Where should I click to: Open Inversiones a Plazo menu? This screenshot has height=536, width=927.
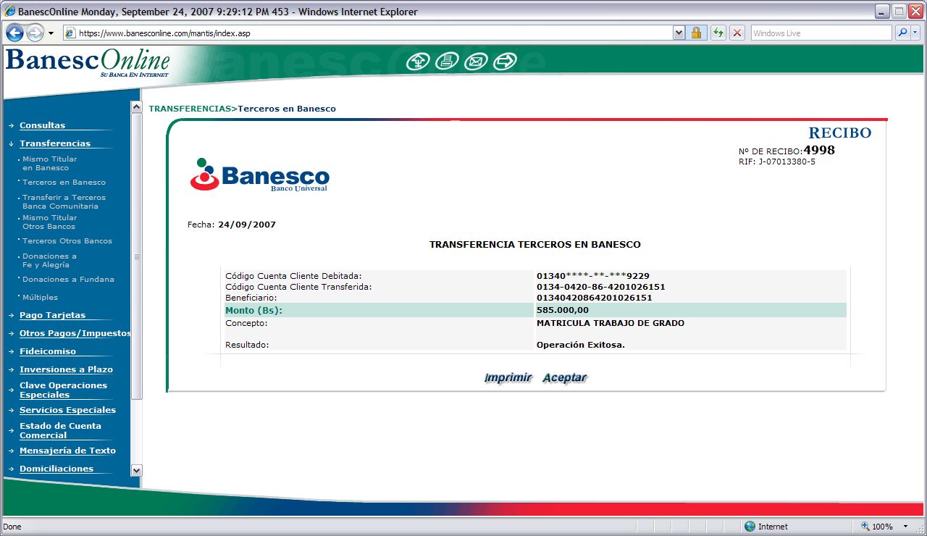pyautogui.click(x=66, y=369)
